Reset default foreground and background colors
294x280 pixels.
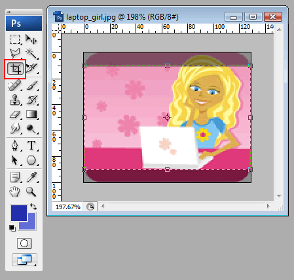12,228
